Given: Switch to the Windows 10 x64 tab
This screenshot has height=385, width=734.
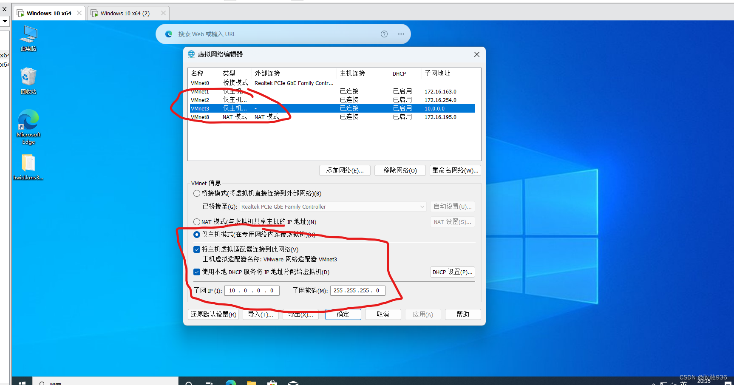Looking at the screenshot, I should point(49,13).
